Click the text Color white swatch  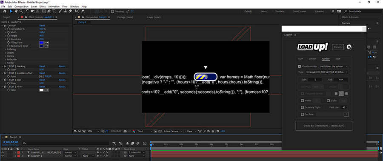(41, 90)
